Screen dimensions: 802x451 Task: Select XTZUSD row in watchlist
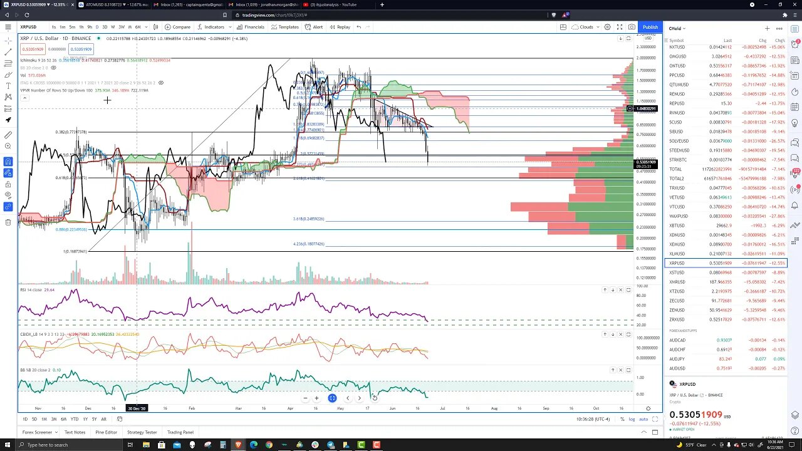click(x=726, y=291)
